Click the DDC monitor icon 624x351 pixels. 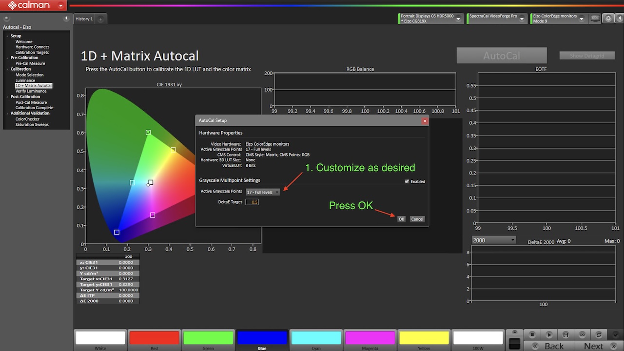pos(595,18)
